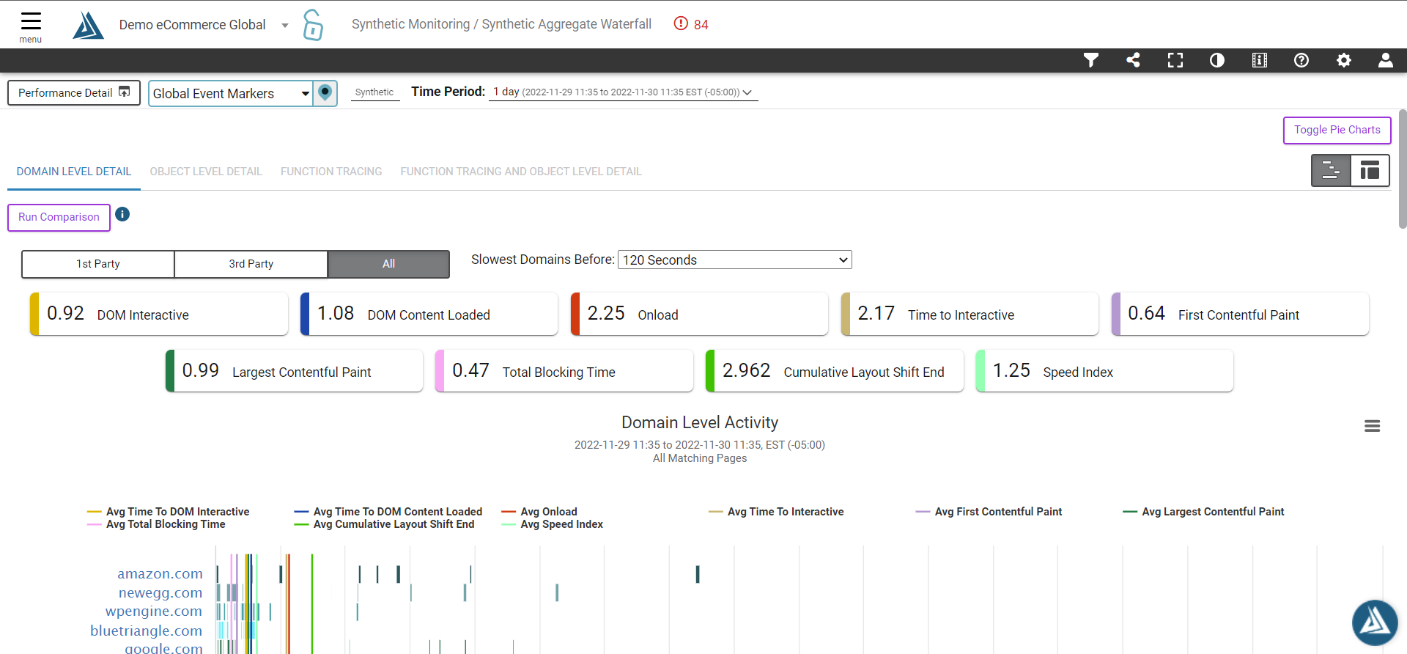This screenshot has width=1407, height=654.
Task: Switch to Object Level Detail tab
Action: [206, 172]
